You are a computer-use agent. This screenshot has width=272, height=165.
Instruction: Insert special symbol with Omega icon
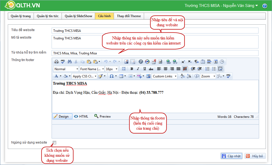[x=111, y=76]
